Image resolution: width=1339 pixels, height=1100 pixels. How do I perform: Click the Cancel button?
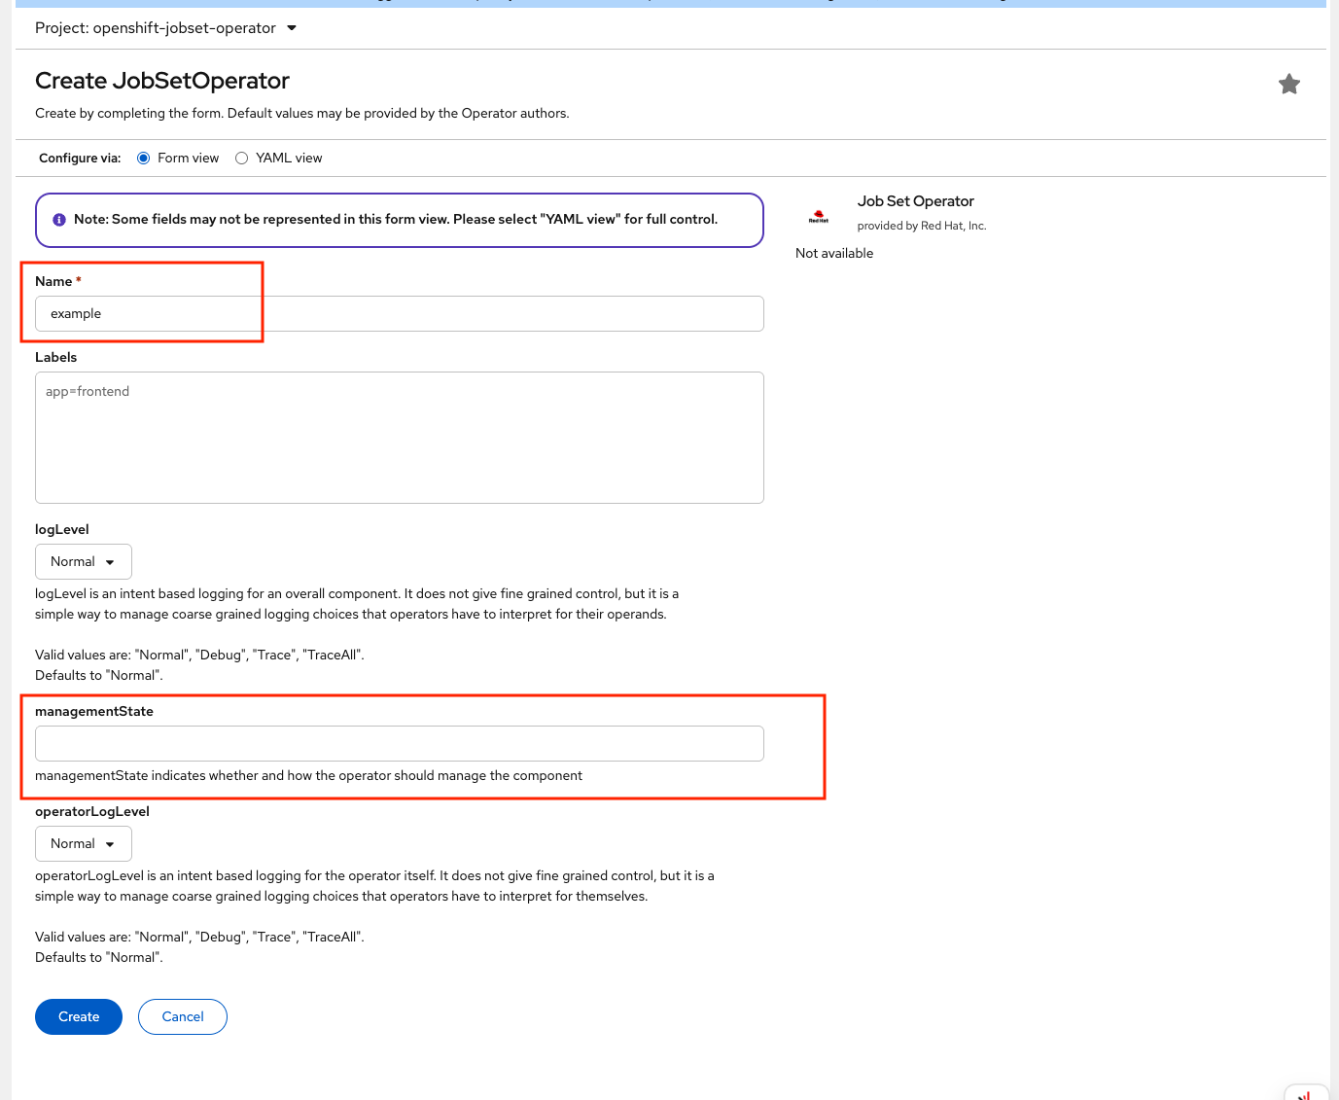point(183,1017)
